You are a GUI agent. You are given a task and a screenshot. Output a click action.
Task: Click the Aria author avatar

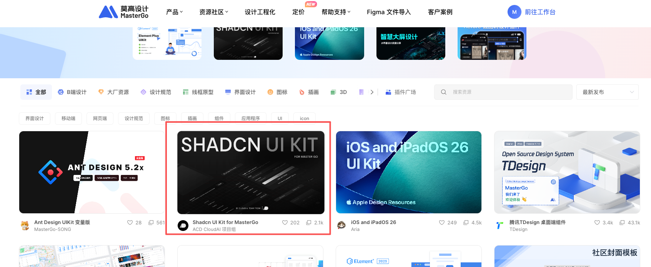[x=341, y=226]
